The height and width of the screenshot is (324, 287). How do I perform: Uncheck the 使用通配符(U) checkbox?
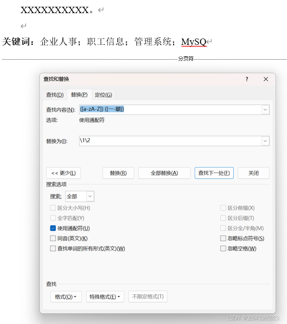[53, 228]
